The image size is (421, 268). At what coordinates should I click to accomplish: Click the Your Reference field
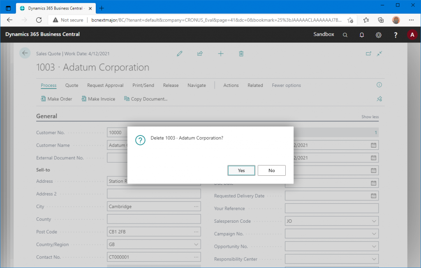[332, 208]
